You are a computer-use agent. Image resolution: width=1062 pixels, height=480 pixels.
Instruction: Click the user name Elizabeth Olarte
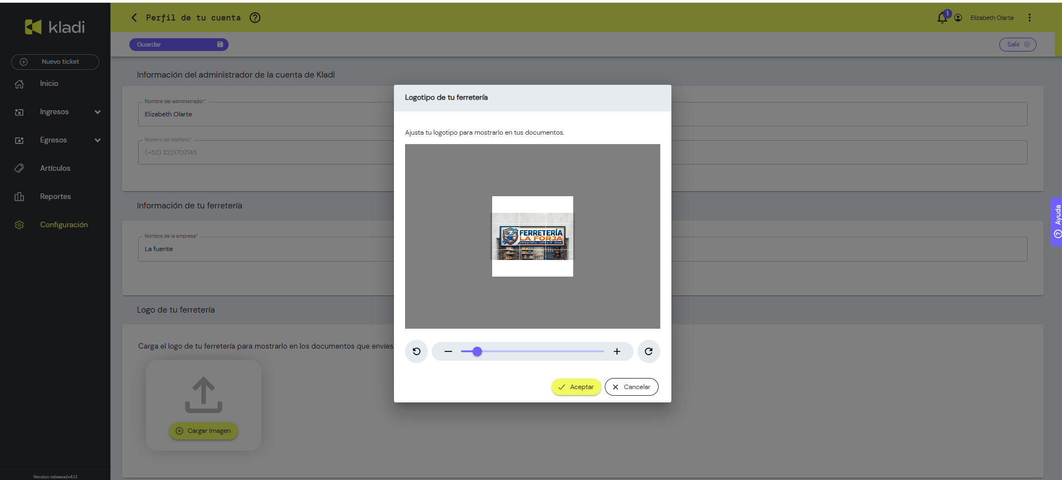click(992, 18)
